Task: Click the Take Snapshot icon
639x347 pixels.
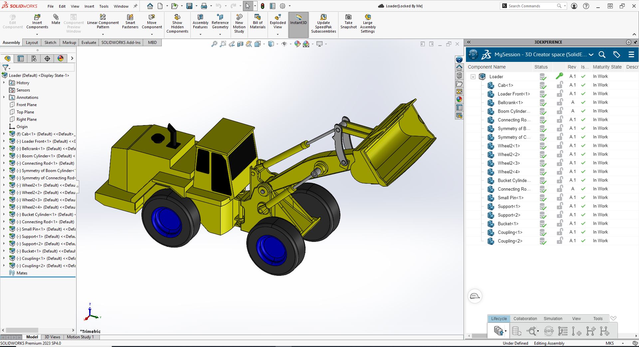Action: (348, 17)
